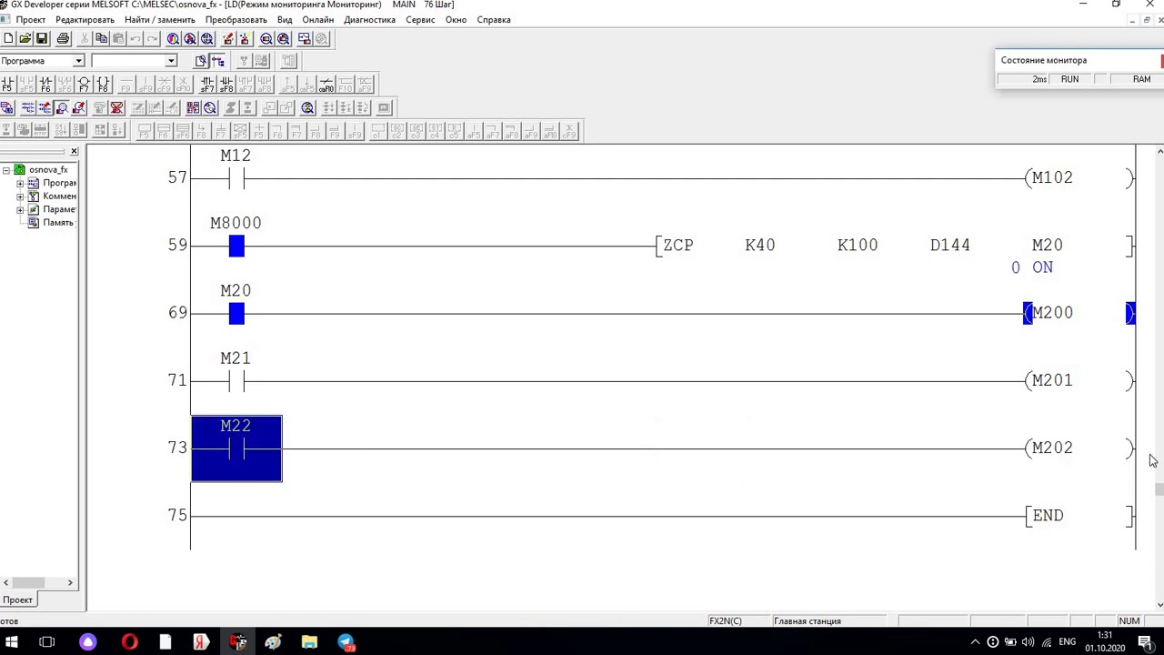Expand the Коммен tree node
The image size is (1164, 655).
click(20, 196)
